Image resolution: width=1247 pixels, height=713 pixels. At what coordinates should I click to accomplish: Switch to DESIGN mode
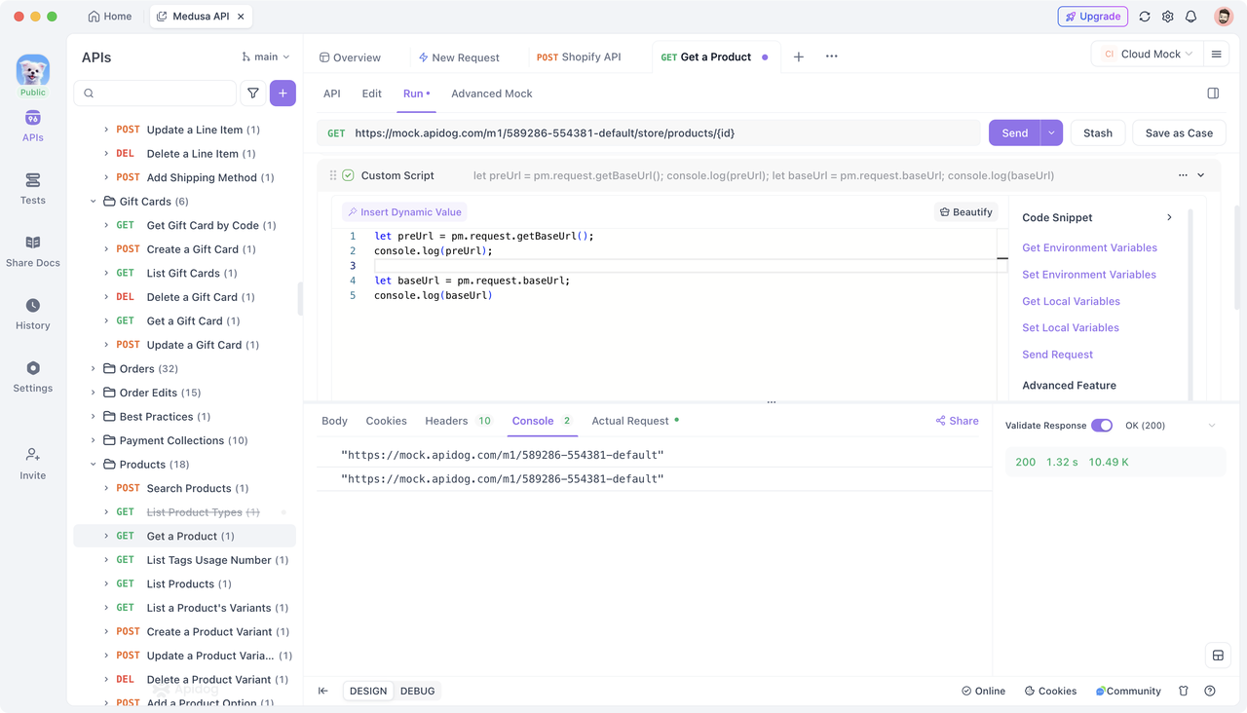pos(368,691)
